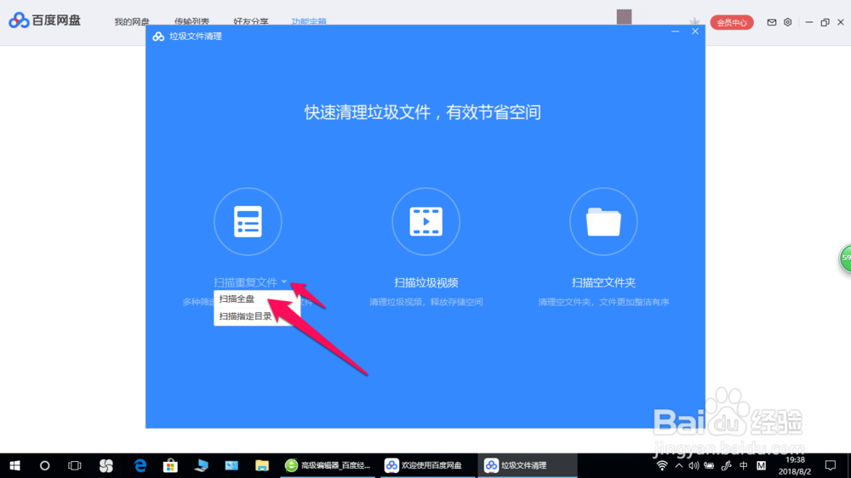Click the 扫描垃圾视频 label
This screenshot has width=851, height=478.
(426, 282)
